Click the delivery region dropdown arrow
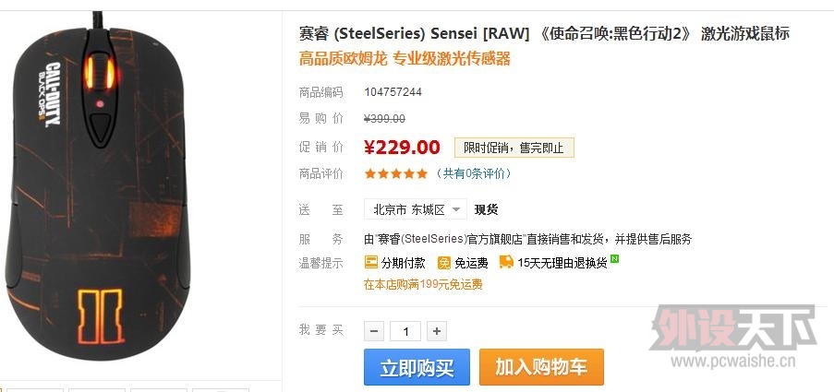The image size is (834, 392). pos(456,209)
